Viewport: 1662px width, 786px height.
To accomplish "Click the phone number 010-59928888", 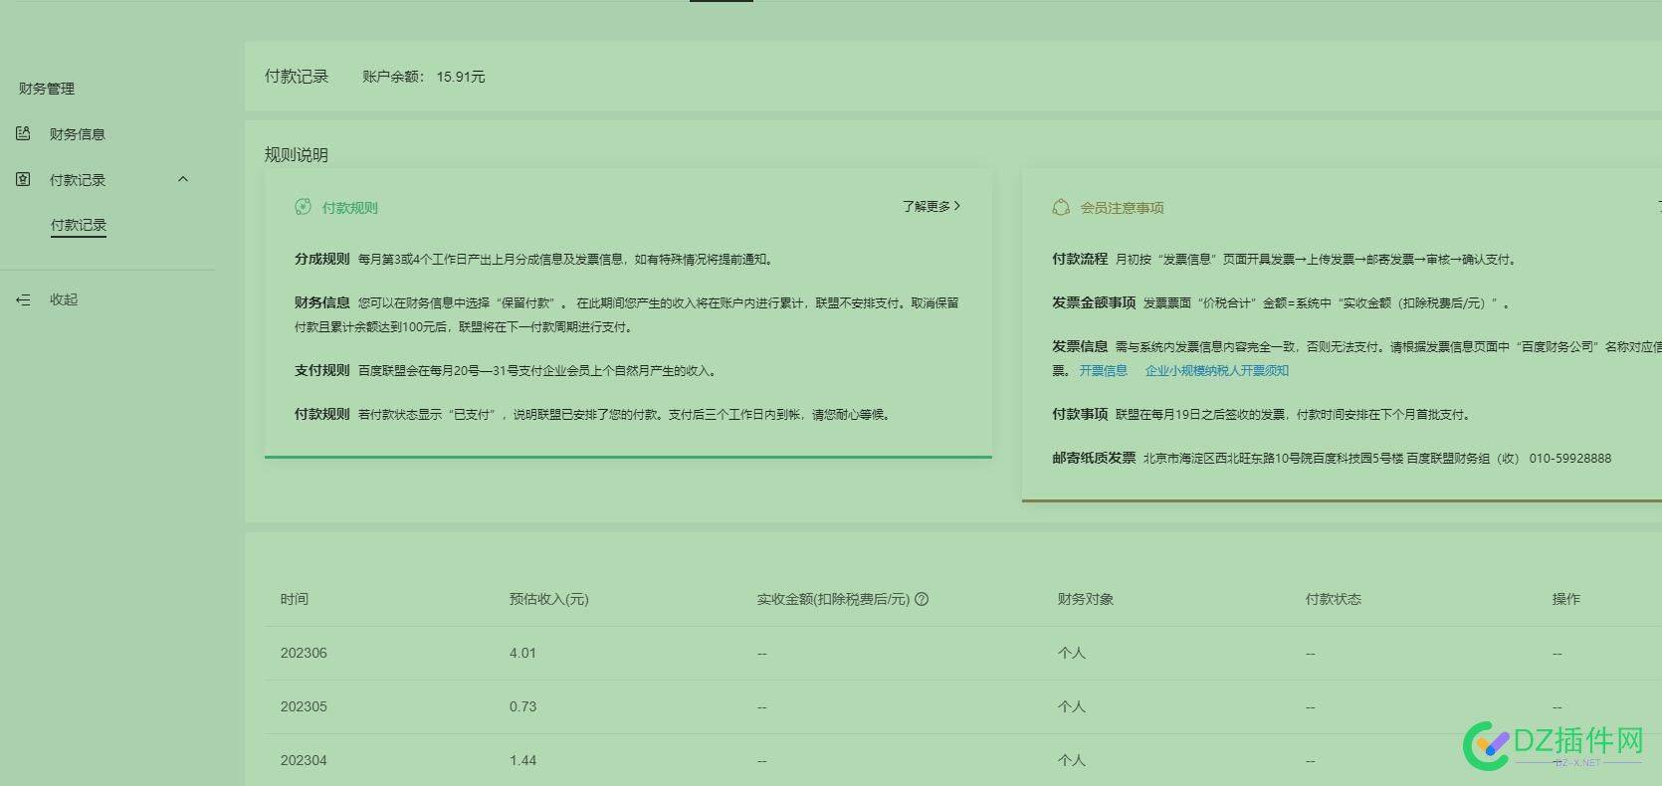I will [x=1570, y=459].
